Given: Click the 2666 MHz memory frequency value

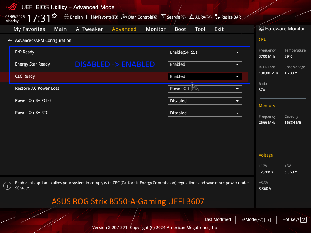Looking at the screenshot, I should (x=267, y=123).
